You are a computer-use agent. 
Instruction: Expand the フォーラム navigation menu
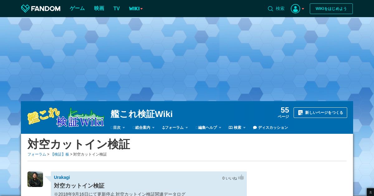pos(175,128)
